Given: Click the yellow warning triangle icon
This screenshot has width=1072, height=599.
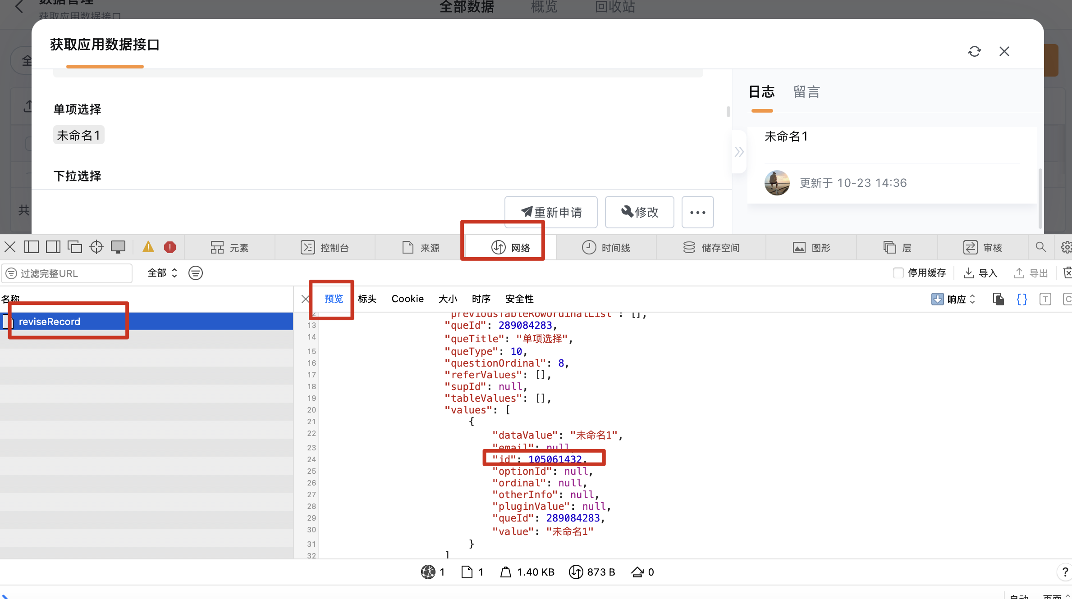Looking at the screenshot, I should (x=148, y=247).
